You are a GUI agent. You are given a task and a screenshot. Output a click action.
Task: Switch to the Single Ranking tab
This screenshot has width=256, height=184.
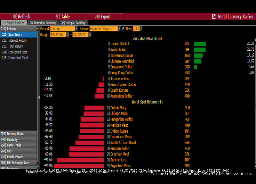tap(14, 23)
